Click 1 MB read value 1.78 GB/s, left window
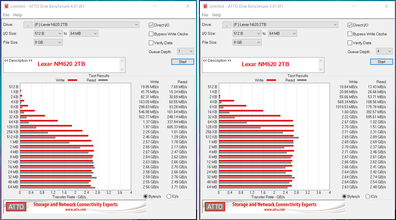The width and height of the screenshot is (396, 220). tap(179, 142)
